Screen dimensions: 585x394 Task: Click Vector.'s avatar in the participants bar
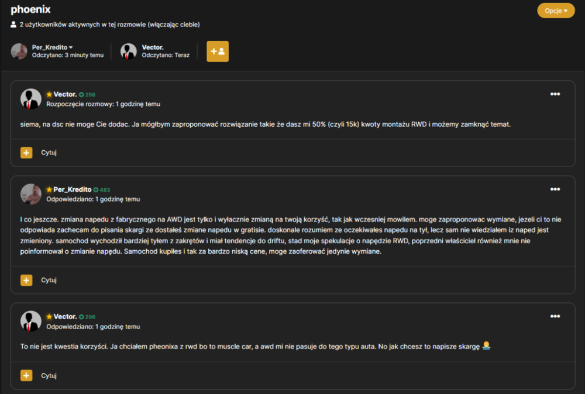coord(129,51)
